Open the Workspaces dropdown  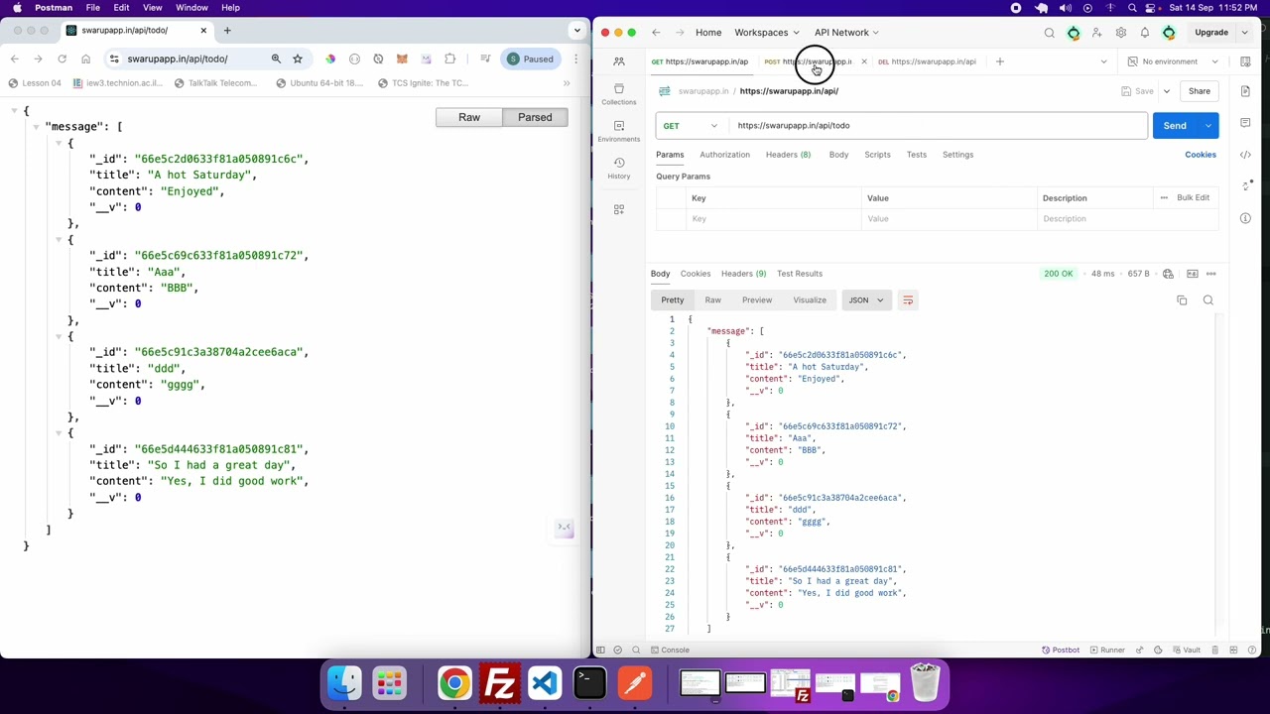pyautogui.click(x=766, y=33)
